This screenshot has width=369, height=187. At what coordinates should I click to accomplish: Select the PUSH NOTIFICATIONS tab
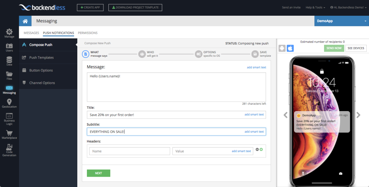coord(58,33)
